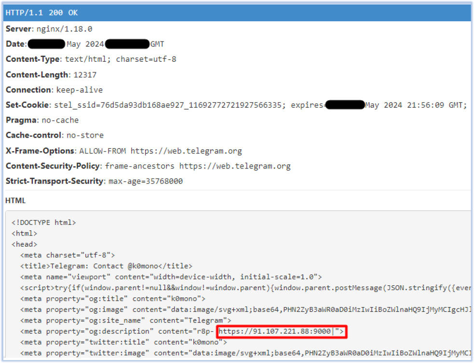Viewport: 474px width, 363px height.
Task: Click the HTTP/1.1 200 OK status line
Action: coord(42,13)
